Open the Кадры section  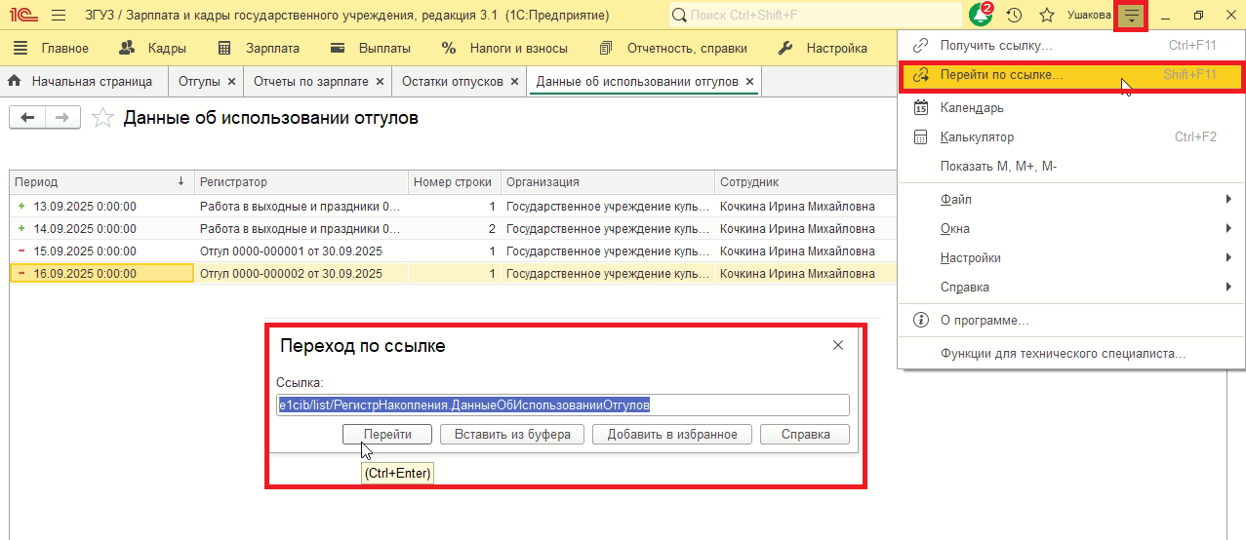(152, 49)
